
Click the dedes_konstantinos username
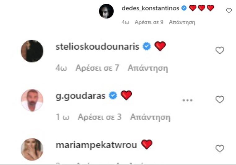pos(150,8)
